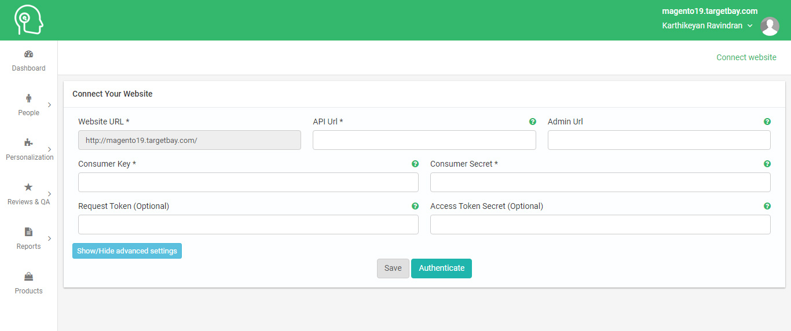Click the 'Request Token (Optional)' label
The width and height of the screenshot is (791, 331).
pos(123,206)
